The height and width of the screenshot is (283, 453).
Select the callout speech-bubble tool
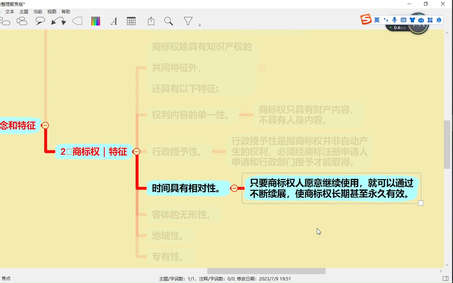40,21
